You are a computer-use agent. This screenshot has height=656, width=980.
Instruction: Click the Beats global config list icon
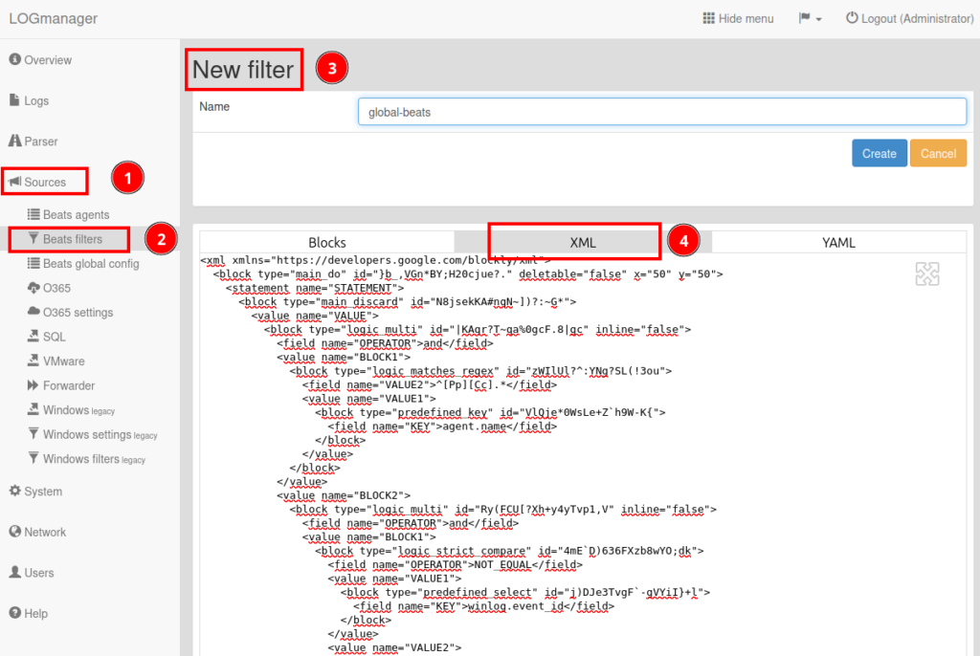click(33, 263)
